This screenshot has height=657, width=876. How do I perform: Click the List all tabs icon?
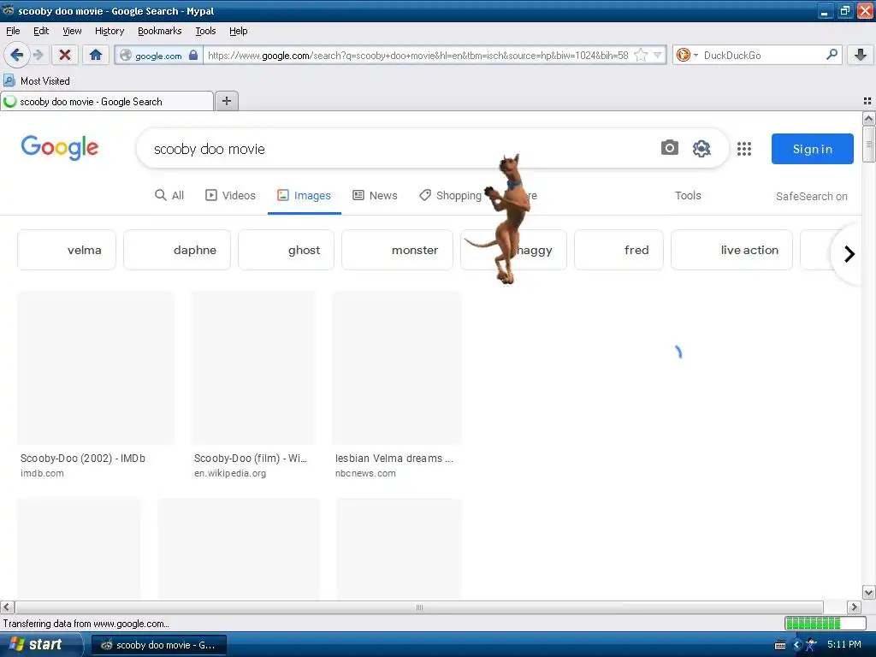(867, 101)
